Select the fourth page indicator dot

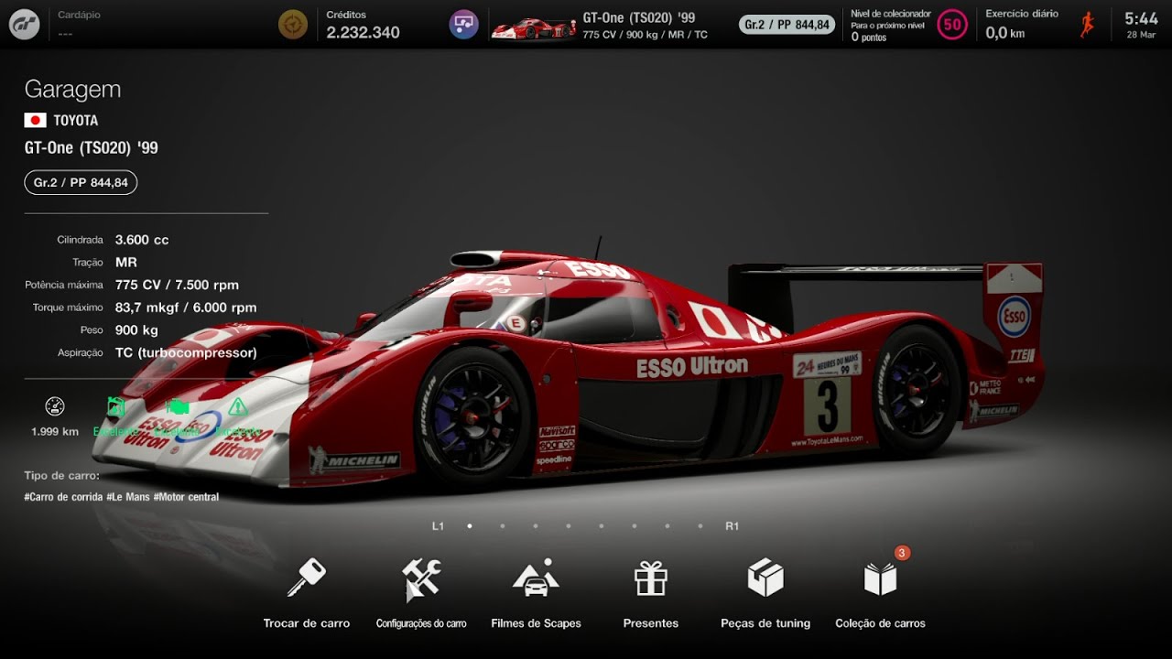569,526
